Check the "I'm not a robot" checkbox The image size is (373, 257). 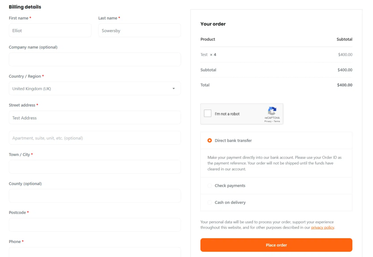[208, 113]
